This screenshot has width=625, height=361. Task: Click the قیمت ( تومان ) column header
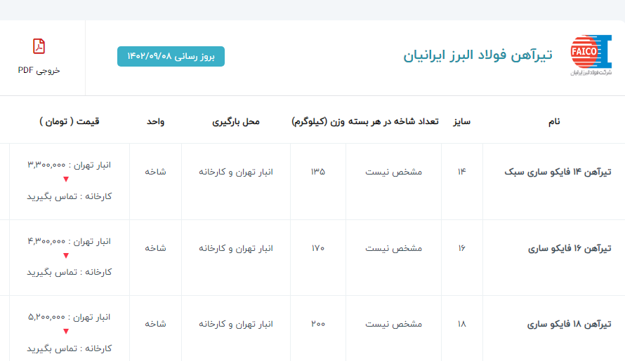pos(70,121)
